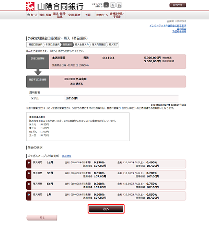Viewport: 209px width, 227px height.
Task: Click the account number 1111111
Action: 108,58
